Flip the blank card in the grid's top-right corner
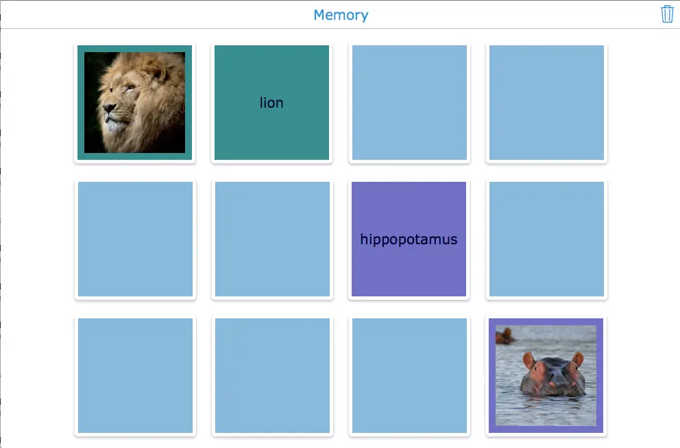680x448 pixels. click(546, 103)
